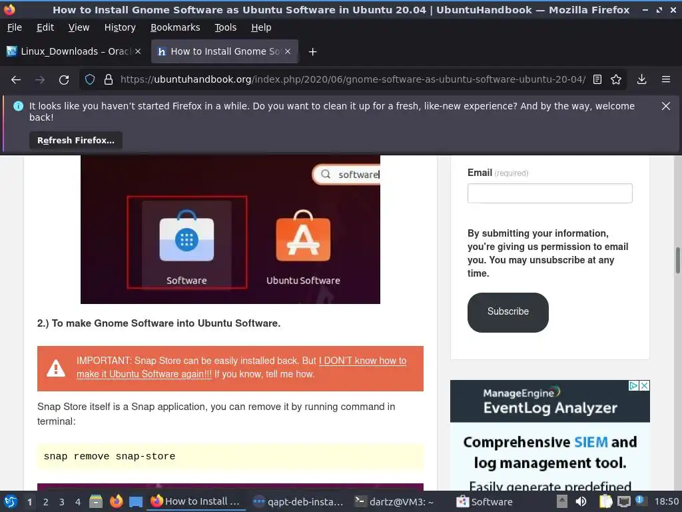Click the info icon in notification bar
Image resolution: width=682 pixels, height=512 pixels.
[18, 106]
